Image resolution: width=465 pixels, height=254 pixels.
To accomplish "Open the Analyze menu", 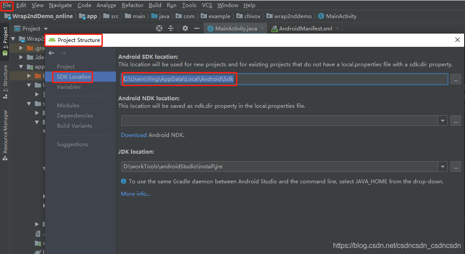I will [106, 5].
